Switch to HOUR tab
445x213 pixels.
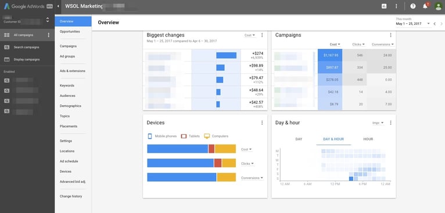[x=368, y=139]
